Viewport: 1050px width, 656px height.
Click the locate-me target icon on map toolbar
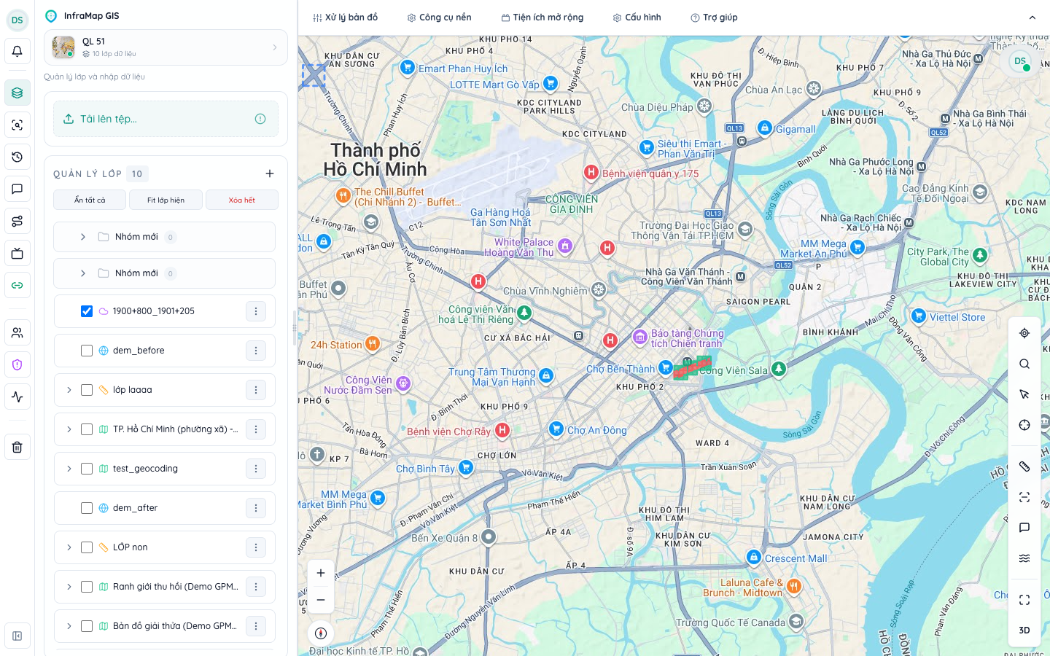(x=1024, y=333)
